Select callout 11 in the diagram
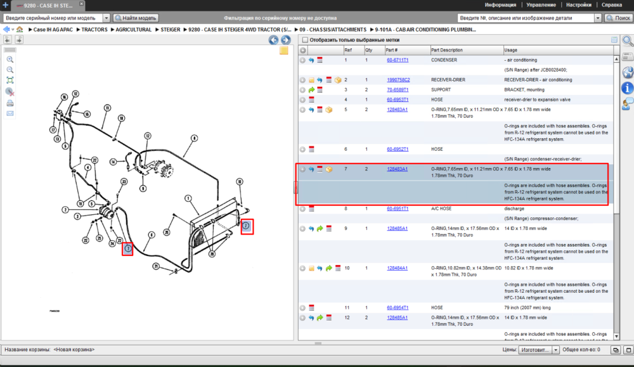 [x=107, y=108]
